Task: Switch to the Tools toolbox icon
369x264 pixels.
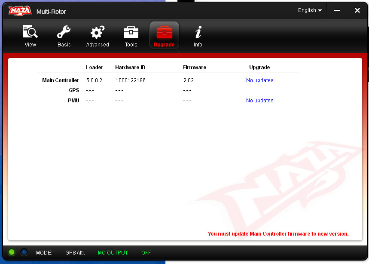Action: [x=131, y=32]
